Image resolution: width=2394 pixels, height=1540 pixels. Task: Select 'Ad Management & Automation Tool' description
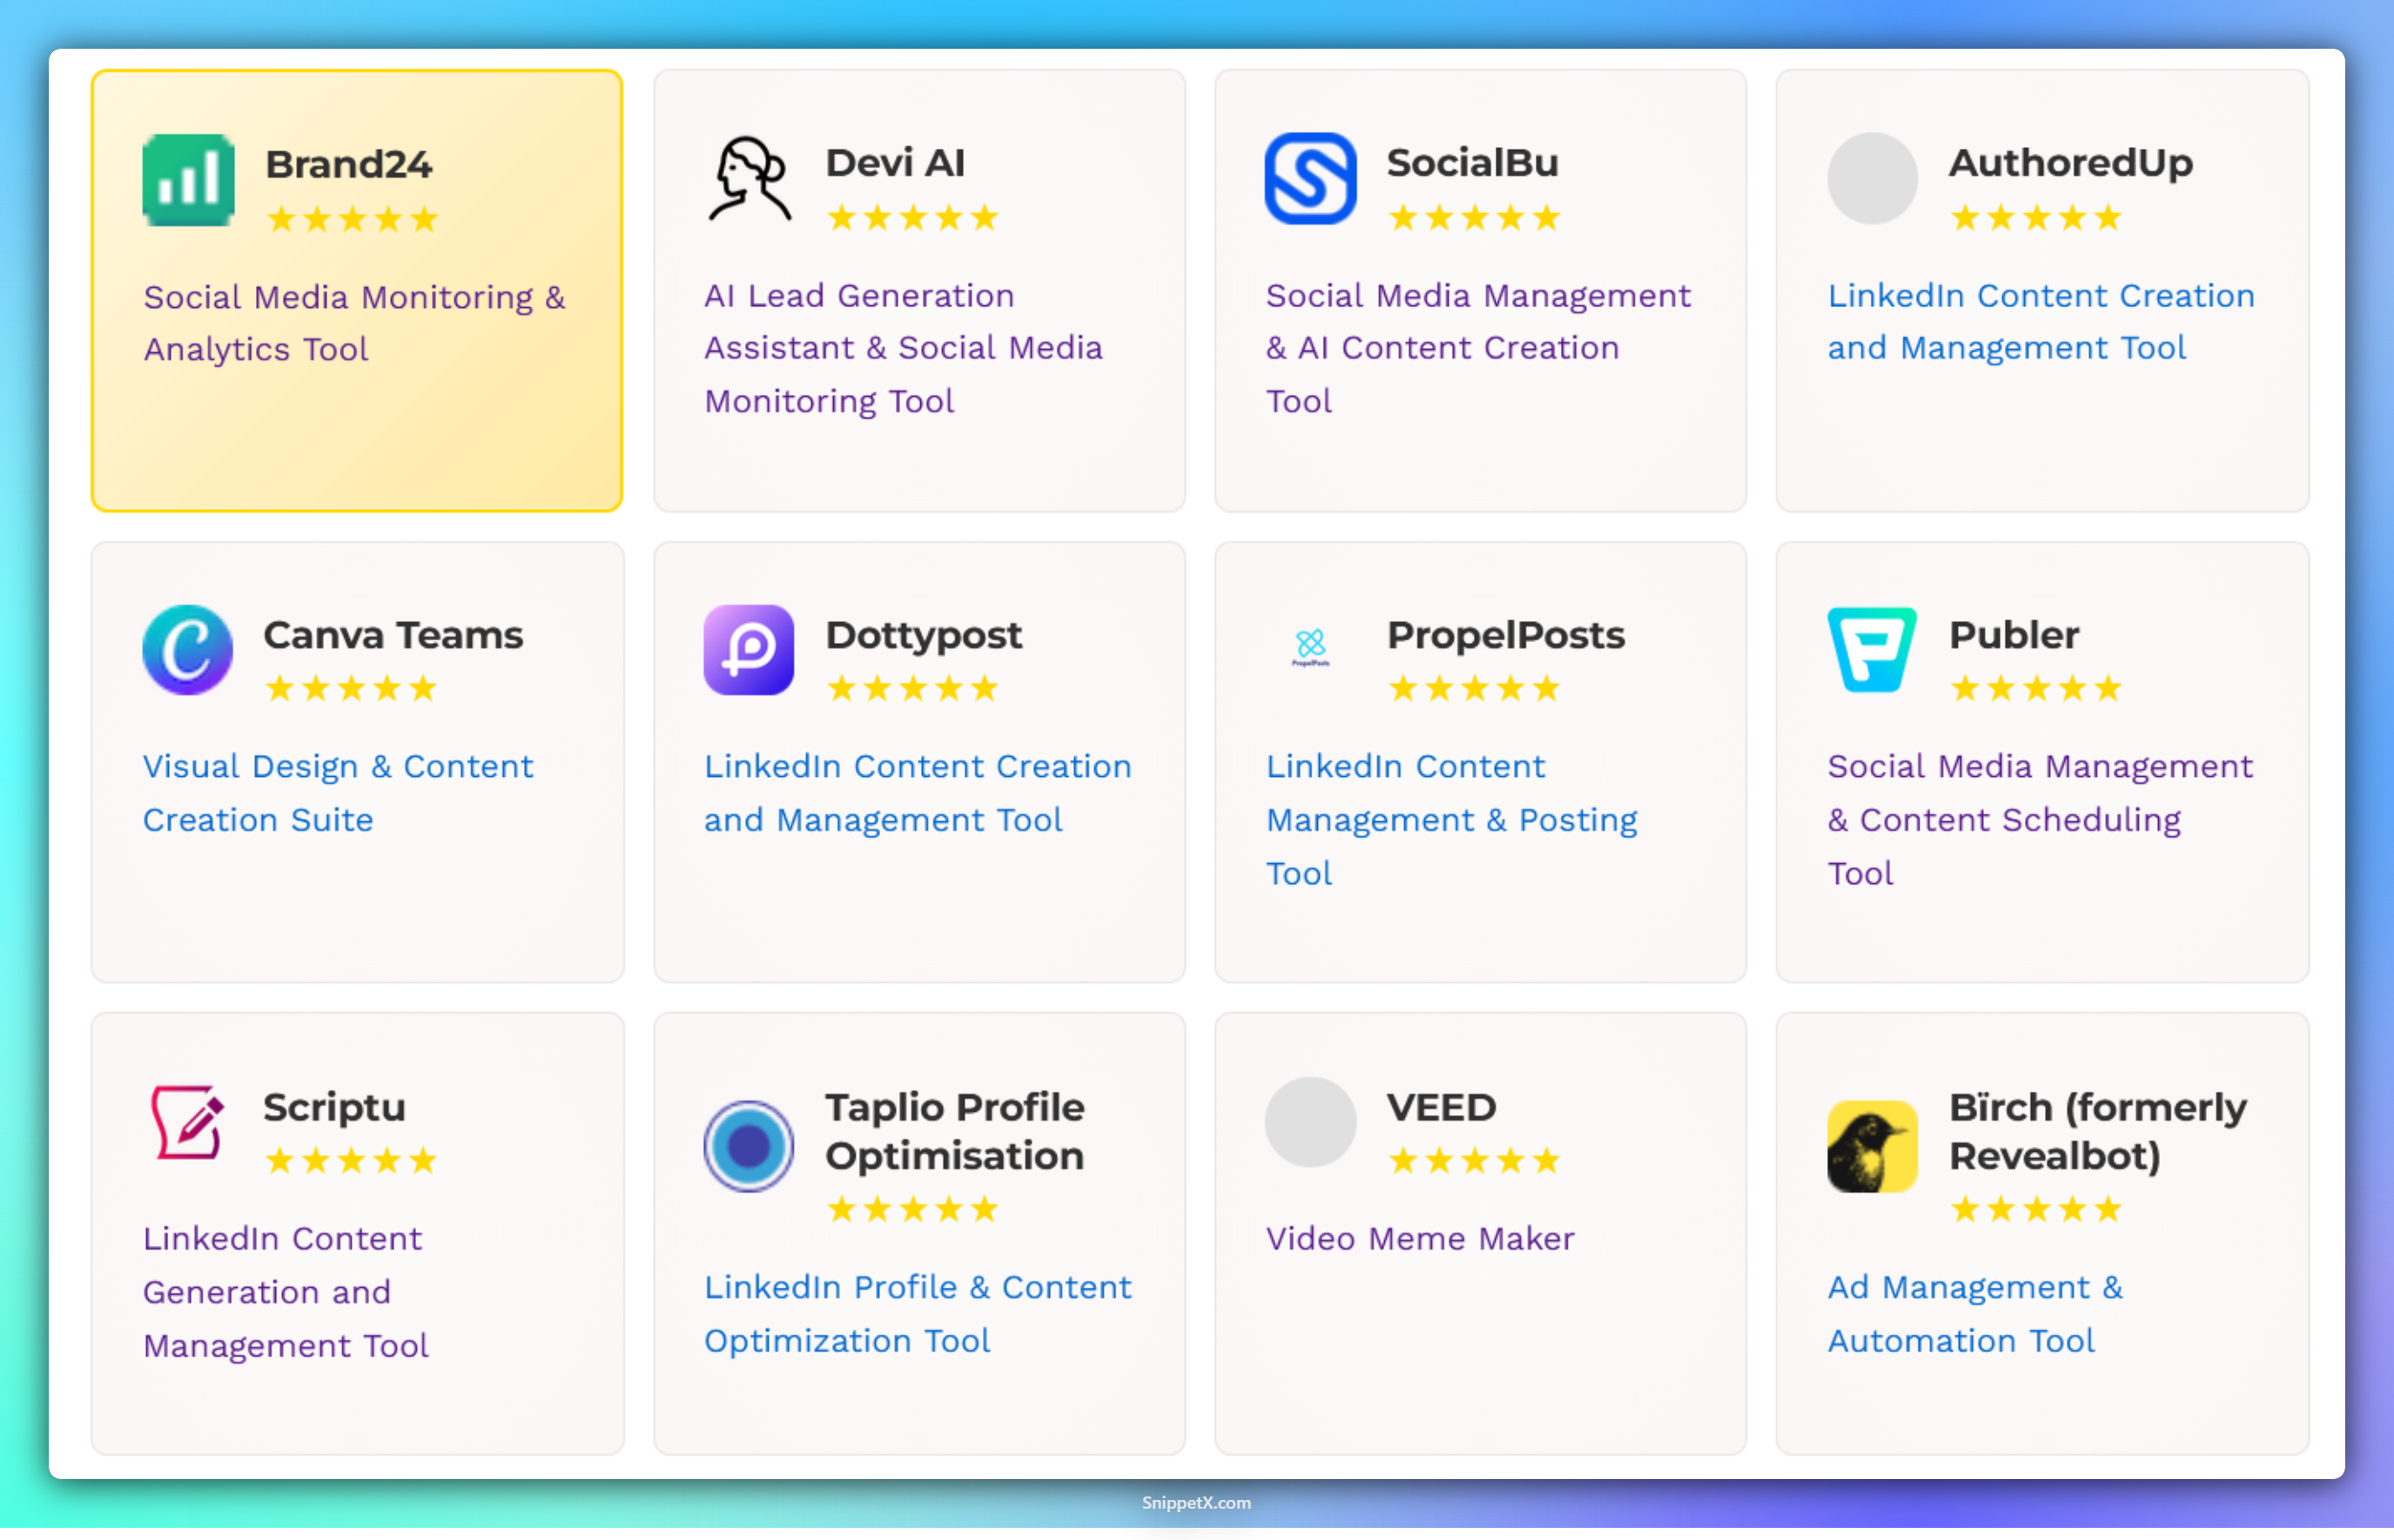tap(1974, 1314)
